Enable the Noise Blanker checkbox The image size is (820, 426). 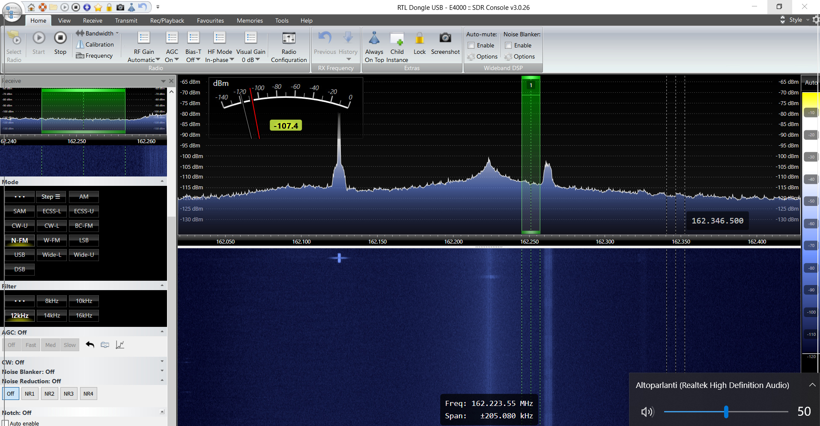click(x=508, y=45)
